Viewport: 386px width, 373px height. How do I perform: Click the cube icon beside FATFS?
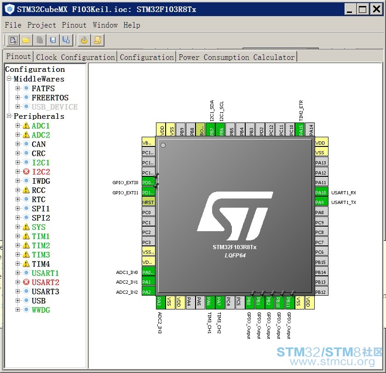[x=26, y=88]
